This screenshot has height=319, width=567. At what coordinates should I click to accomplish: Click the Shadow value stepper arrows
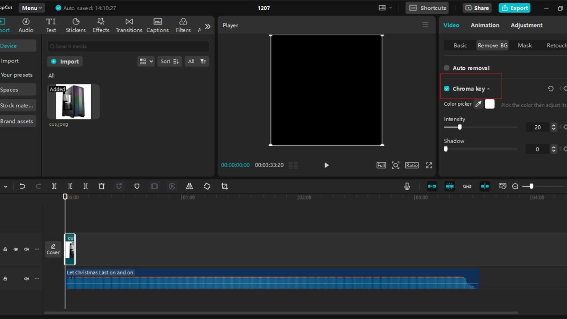pos(554,149)
